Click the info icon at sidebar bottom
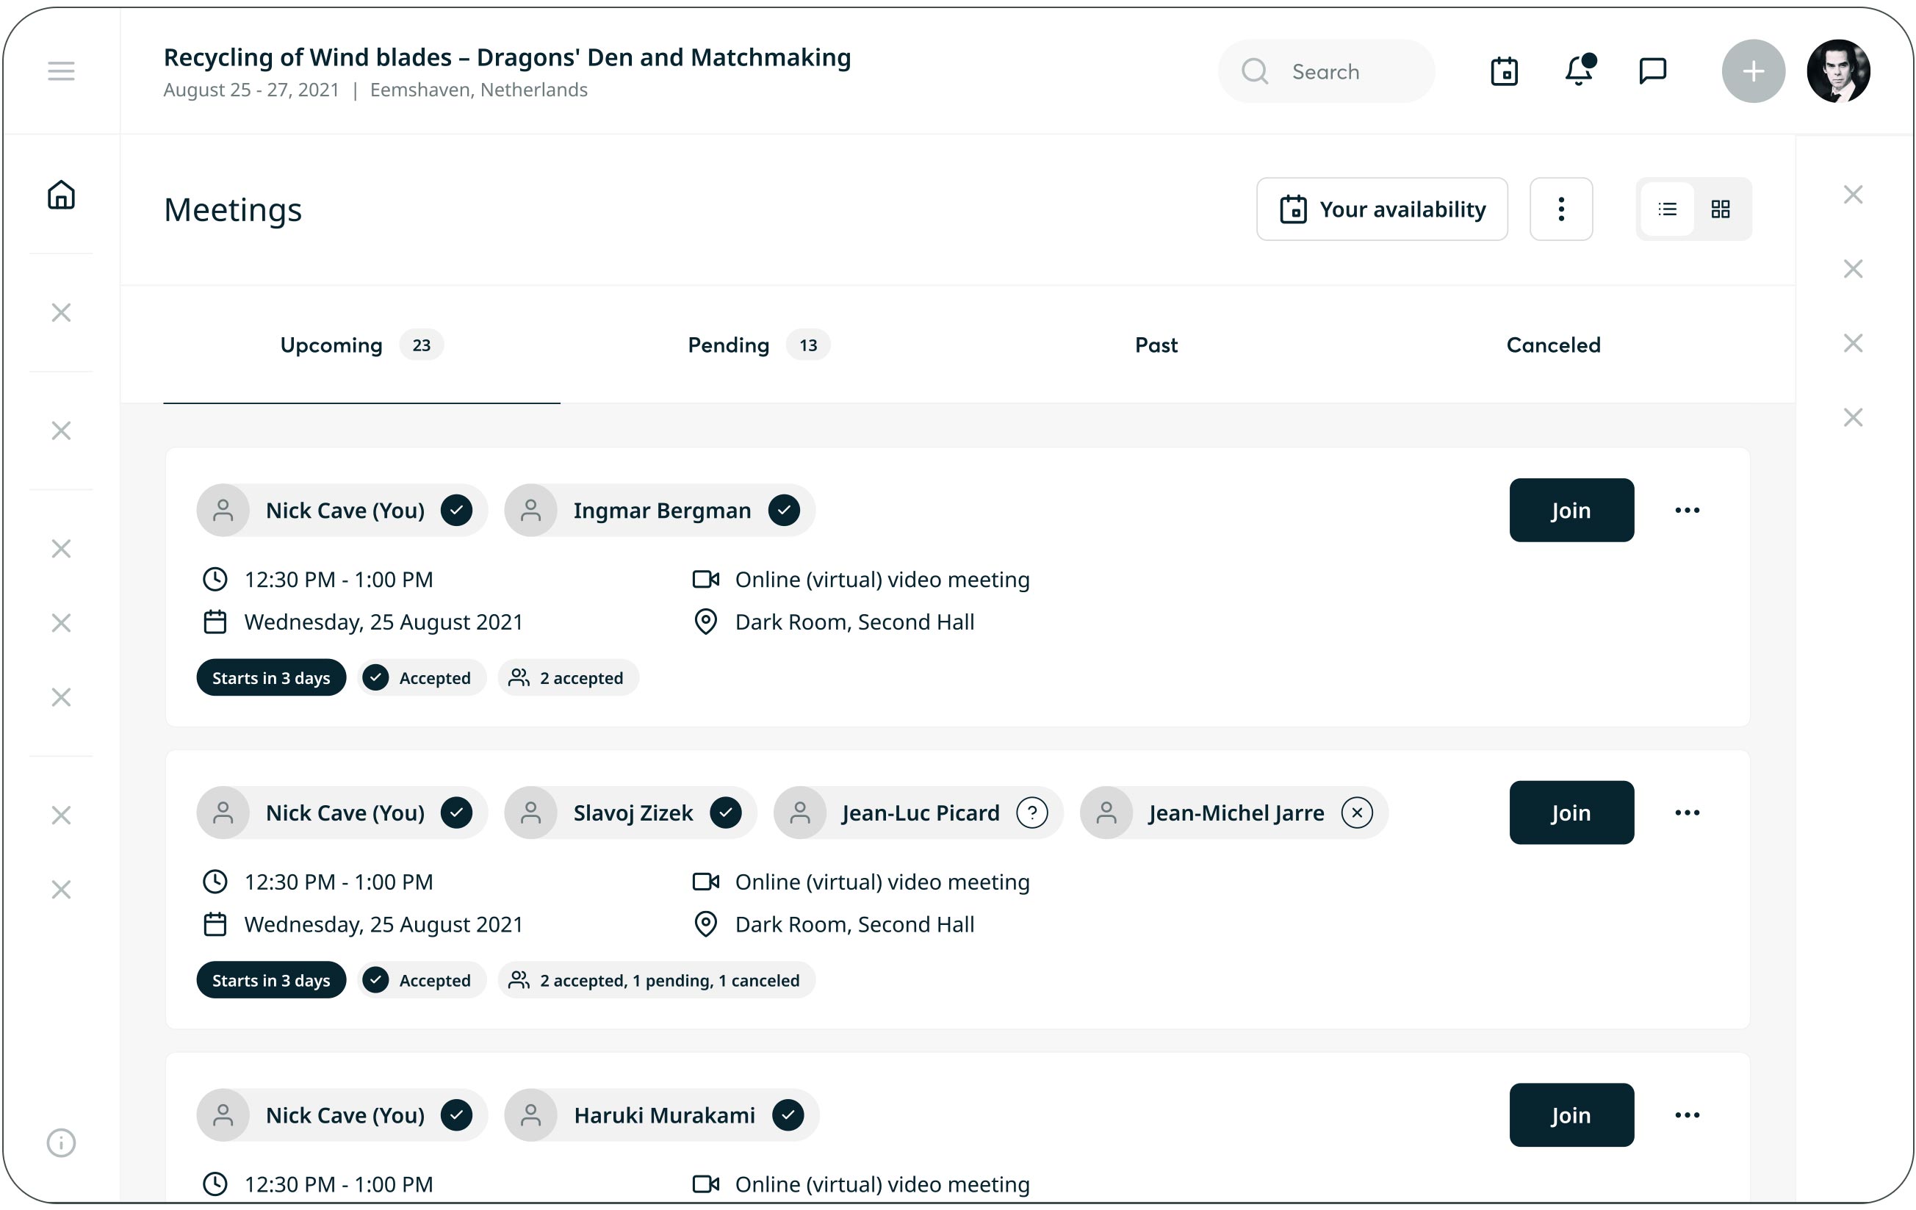 click(x=61, y=1142)
